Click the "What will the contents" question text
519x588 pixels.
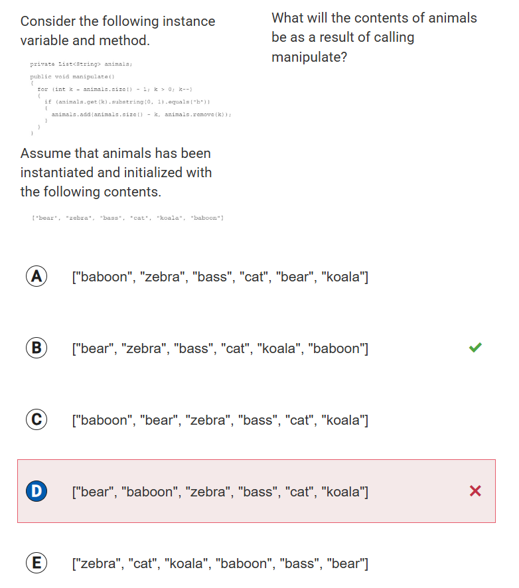(x=374, y=37)
